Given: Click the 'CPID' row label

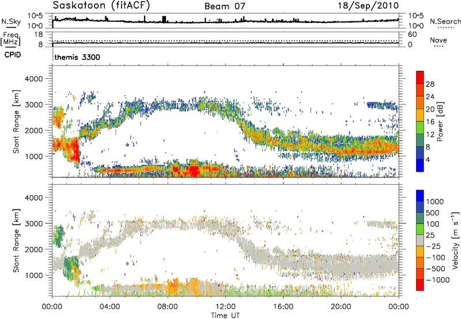Looking at the screenshot, I should pos(13,55).
